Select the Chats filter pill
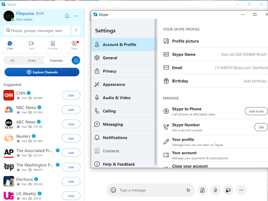 coord(32,60)
